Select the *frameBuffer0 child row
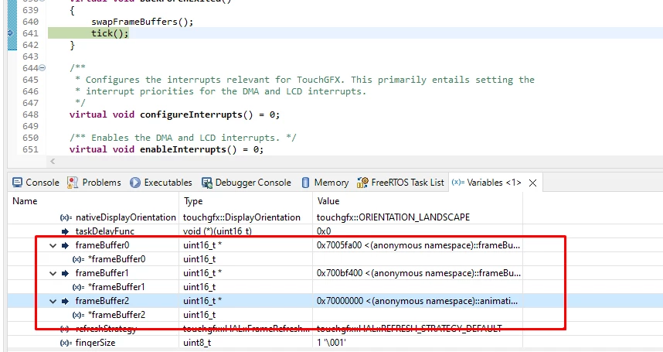 tap(265, 259)
